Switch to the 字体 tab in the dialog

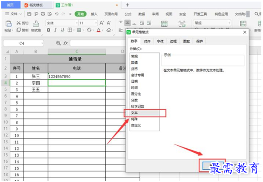pos(160,41)
